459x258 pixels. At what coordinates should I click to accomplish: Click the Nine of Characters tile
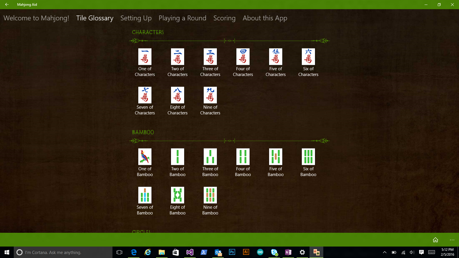point(210,95)
